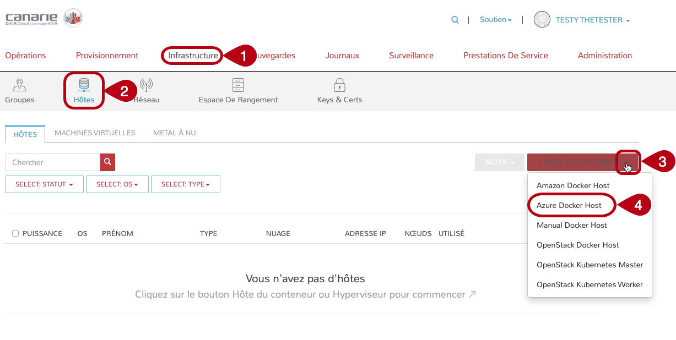
Task: Expand the SELECT: OS dropdown
Action: [x=117, y=184]
